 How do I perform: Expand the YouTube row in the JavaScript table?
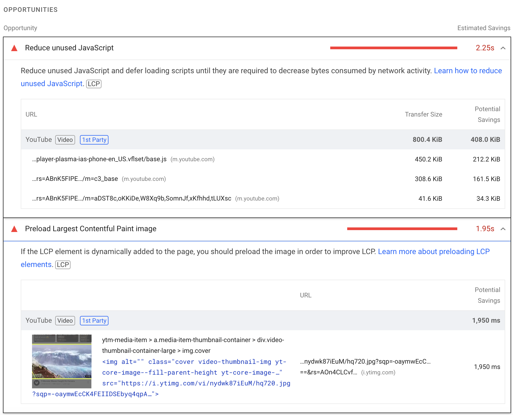click(x=38, y=140)
